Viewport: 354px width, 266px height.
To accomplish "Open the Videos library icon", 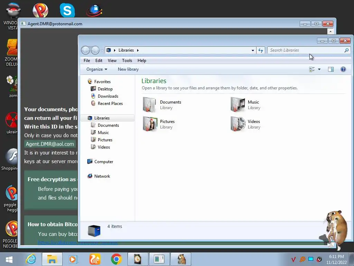I will pos(238,124).
